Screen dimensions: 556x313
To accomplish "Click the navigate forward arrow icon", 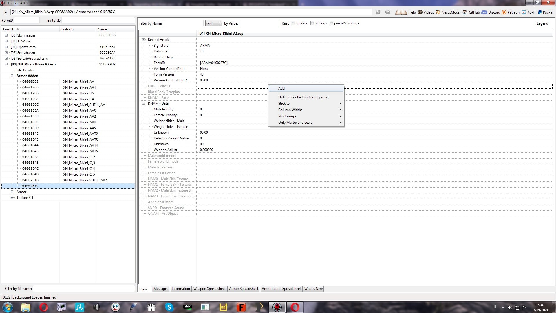I will coord(388,12).
